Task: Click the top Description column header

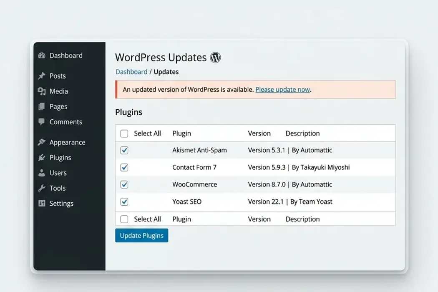Action: point(302,133)
